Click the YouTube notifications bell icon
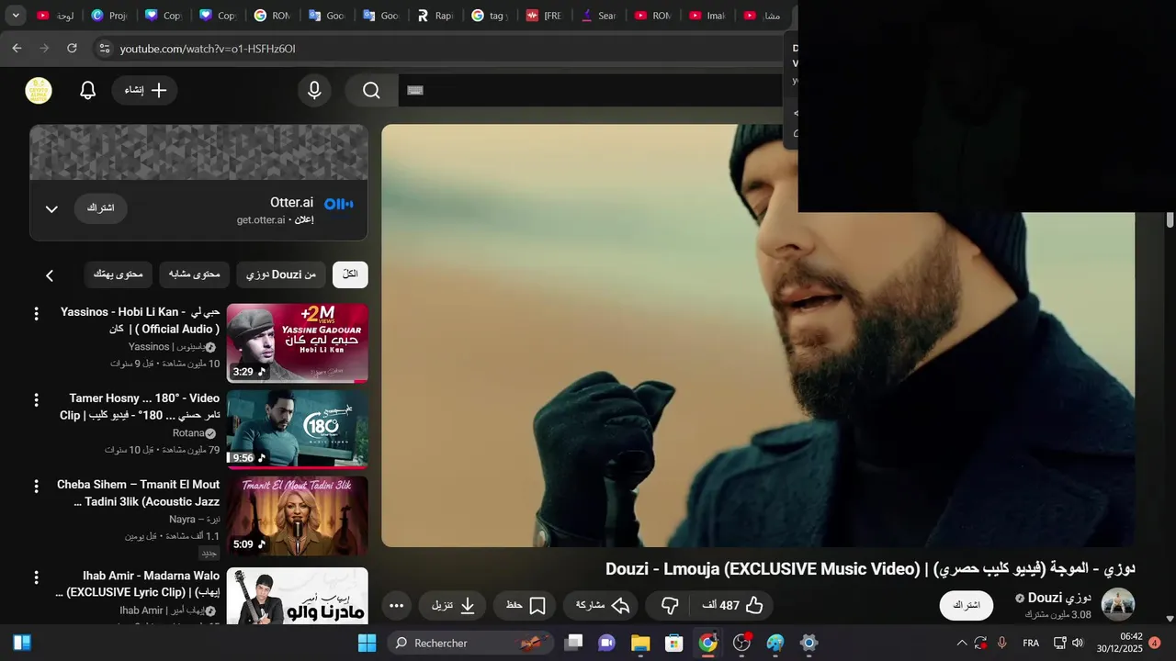Screen dimensions: 1176x661 (x=88, y=90)
